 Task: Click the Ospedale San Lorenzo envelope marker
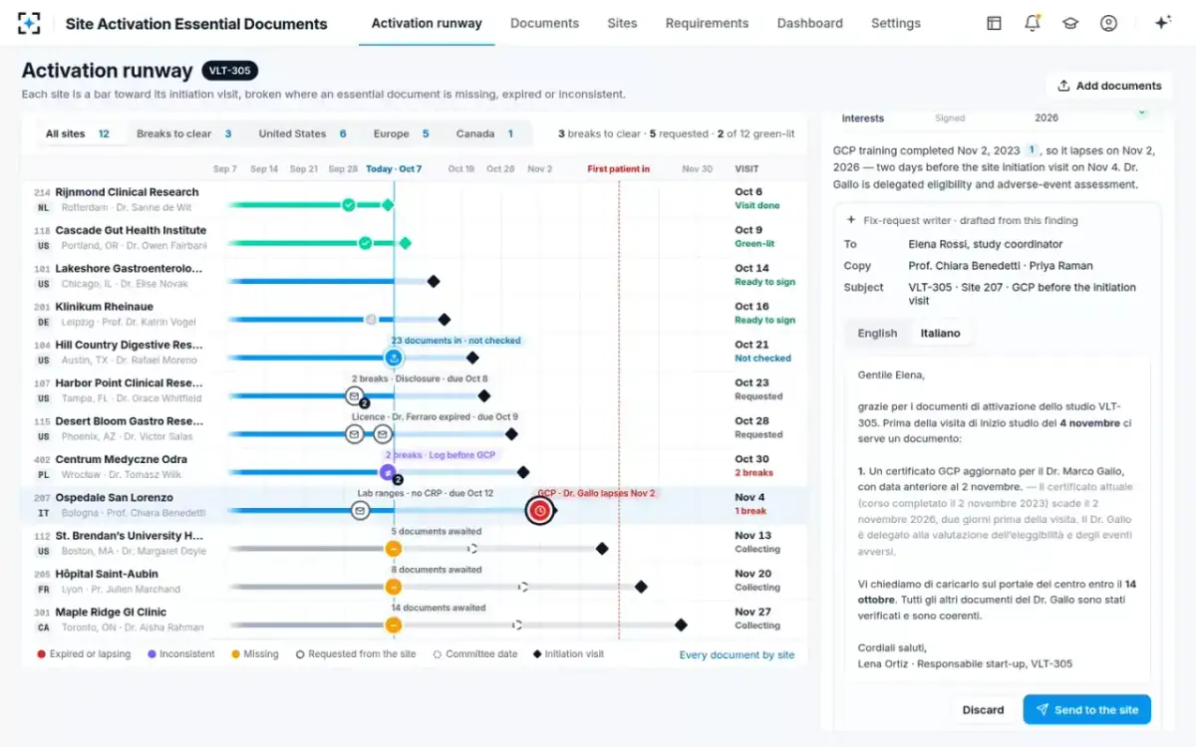(x=360, y=511)
